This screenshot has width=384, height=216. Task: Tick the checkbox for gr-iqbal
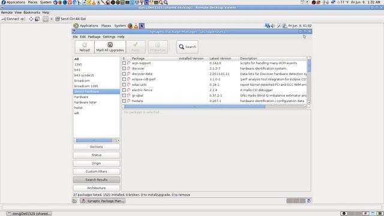[124, 95]
